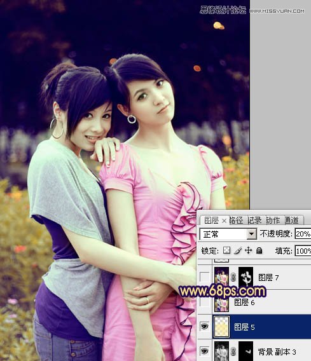This screenshot has width=311, height=361.
Task: Switch to the 动作 tab
Action: point(273,221)
